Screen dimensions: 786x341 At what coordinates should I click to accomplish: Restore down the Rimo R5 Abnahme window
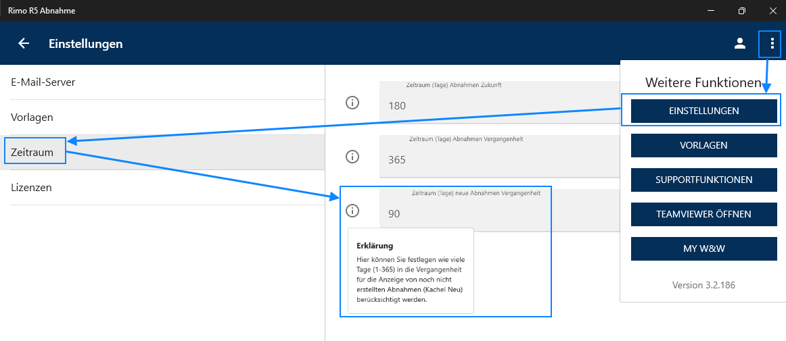(x=742, y=11)
